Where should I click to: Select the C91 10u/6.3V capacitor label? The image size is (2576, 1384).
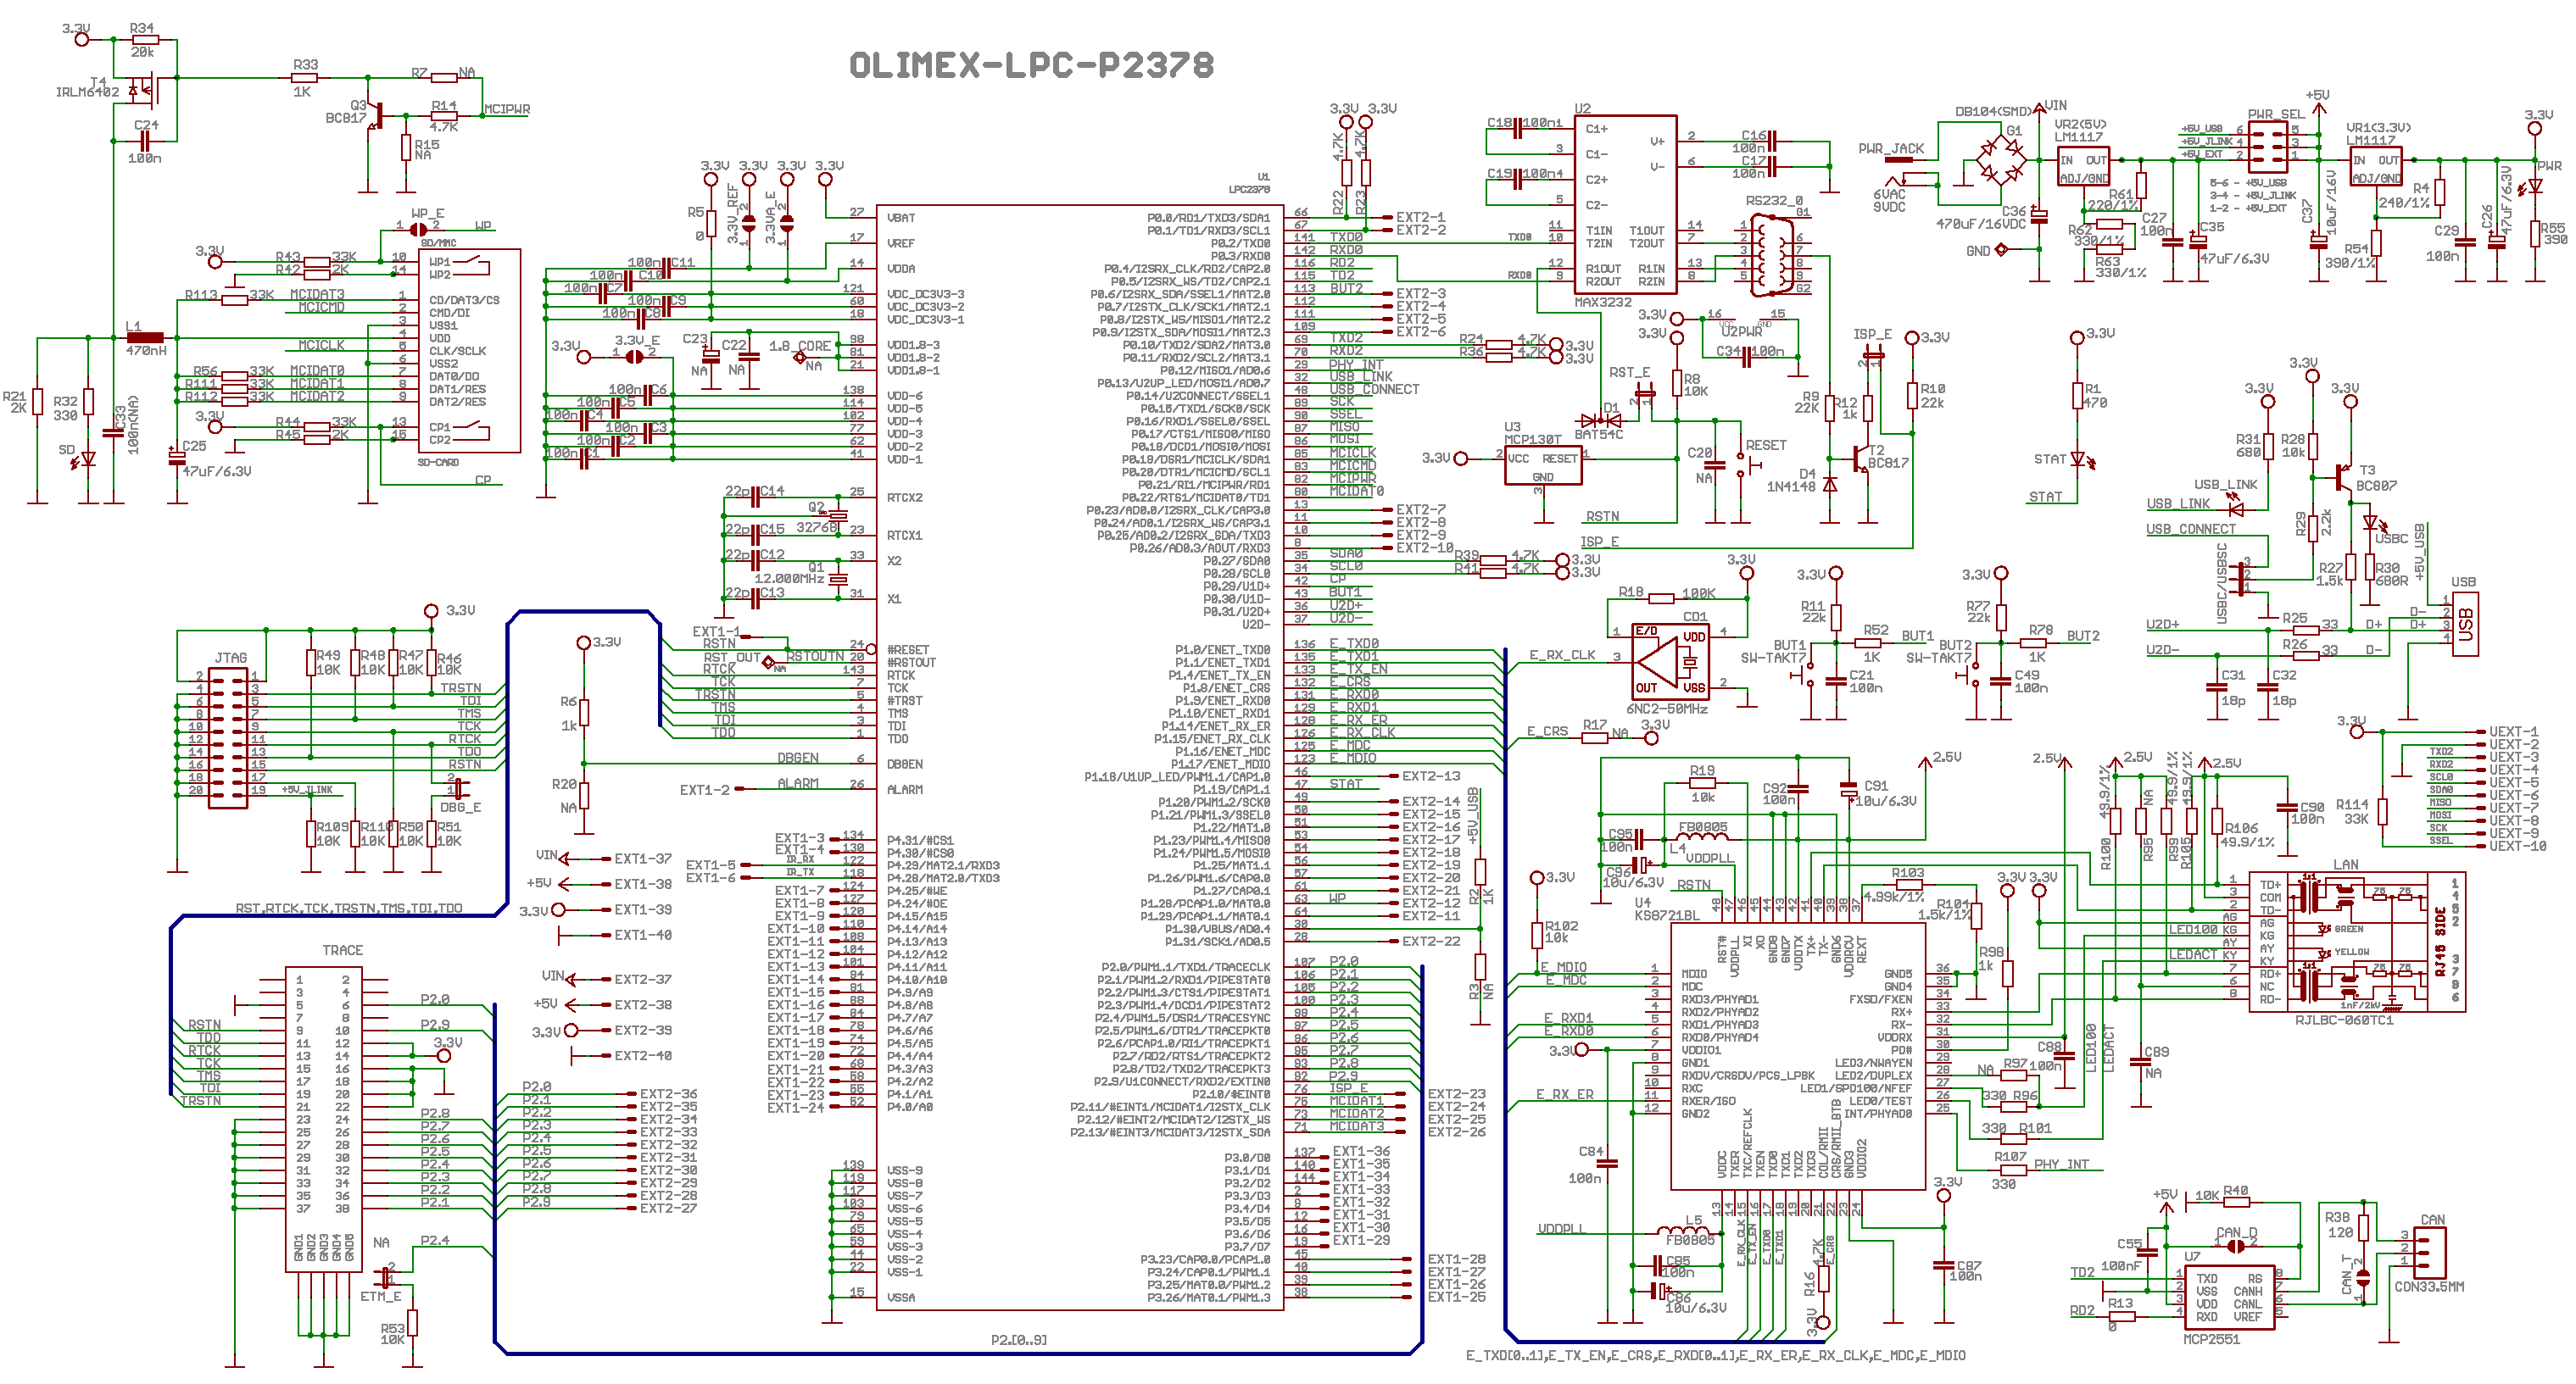(x=1884, y=793)
